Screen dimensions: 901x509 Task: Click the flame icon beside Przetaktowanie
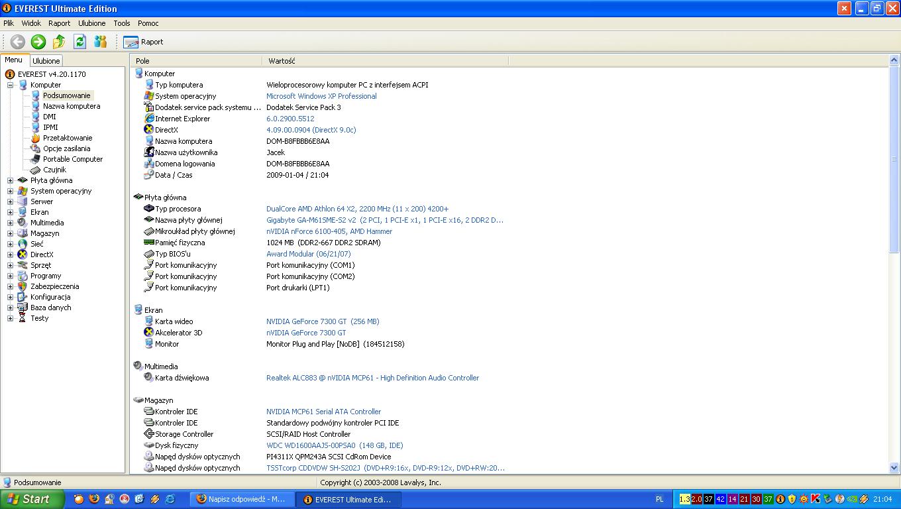36,138
